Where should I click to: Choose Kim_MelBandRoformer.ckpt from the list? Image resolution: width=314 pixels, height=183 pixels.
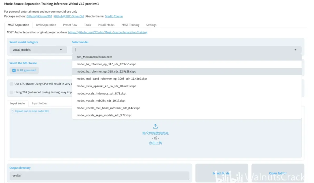[187, 57]
